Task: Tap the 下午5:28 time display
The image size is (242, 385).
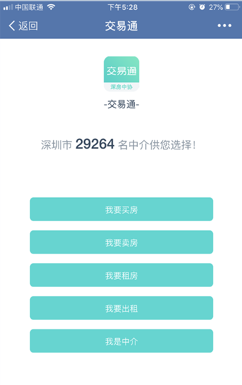Action: tap(123, 7)
